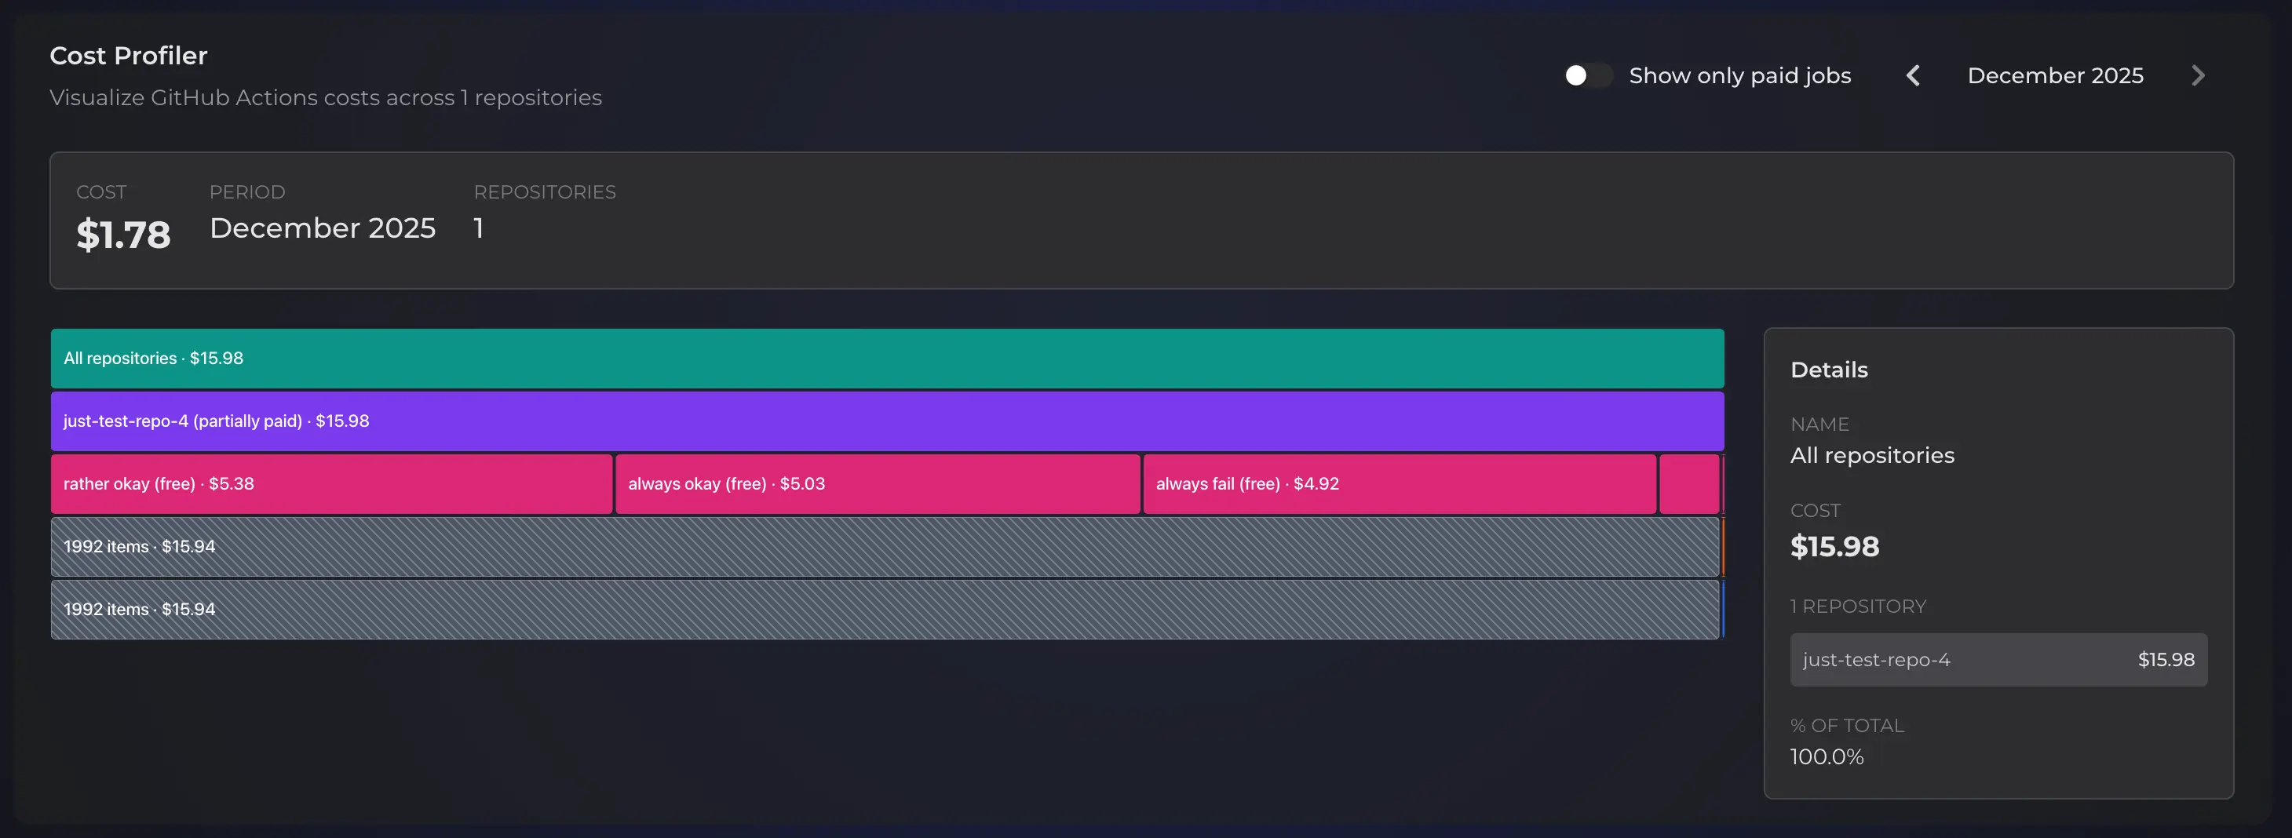
Task: Click the "$15.98" cost value in Details
Action: point(1834,546)
